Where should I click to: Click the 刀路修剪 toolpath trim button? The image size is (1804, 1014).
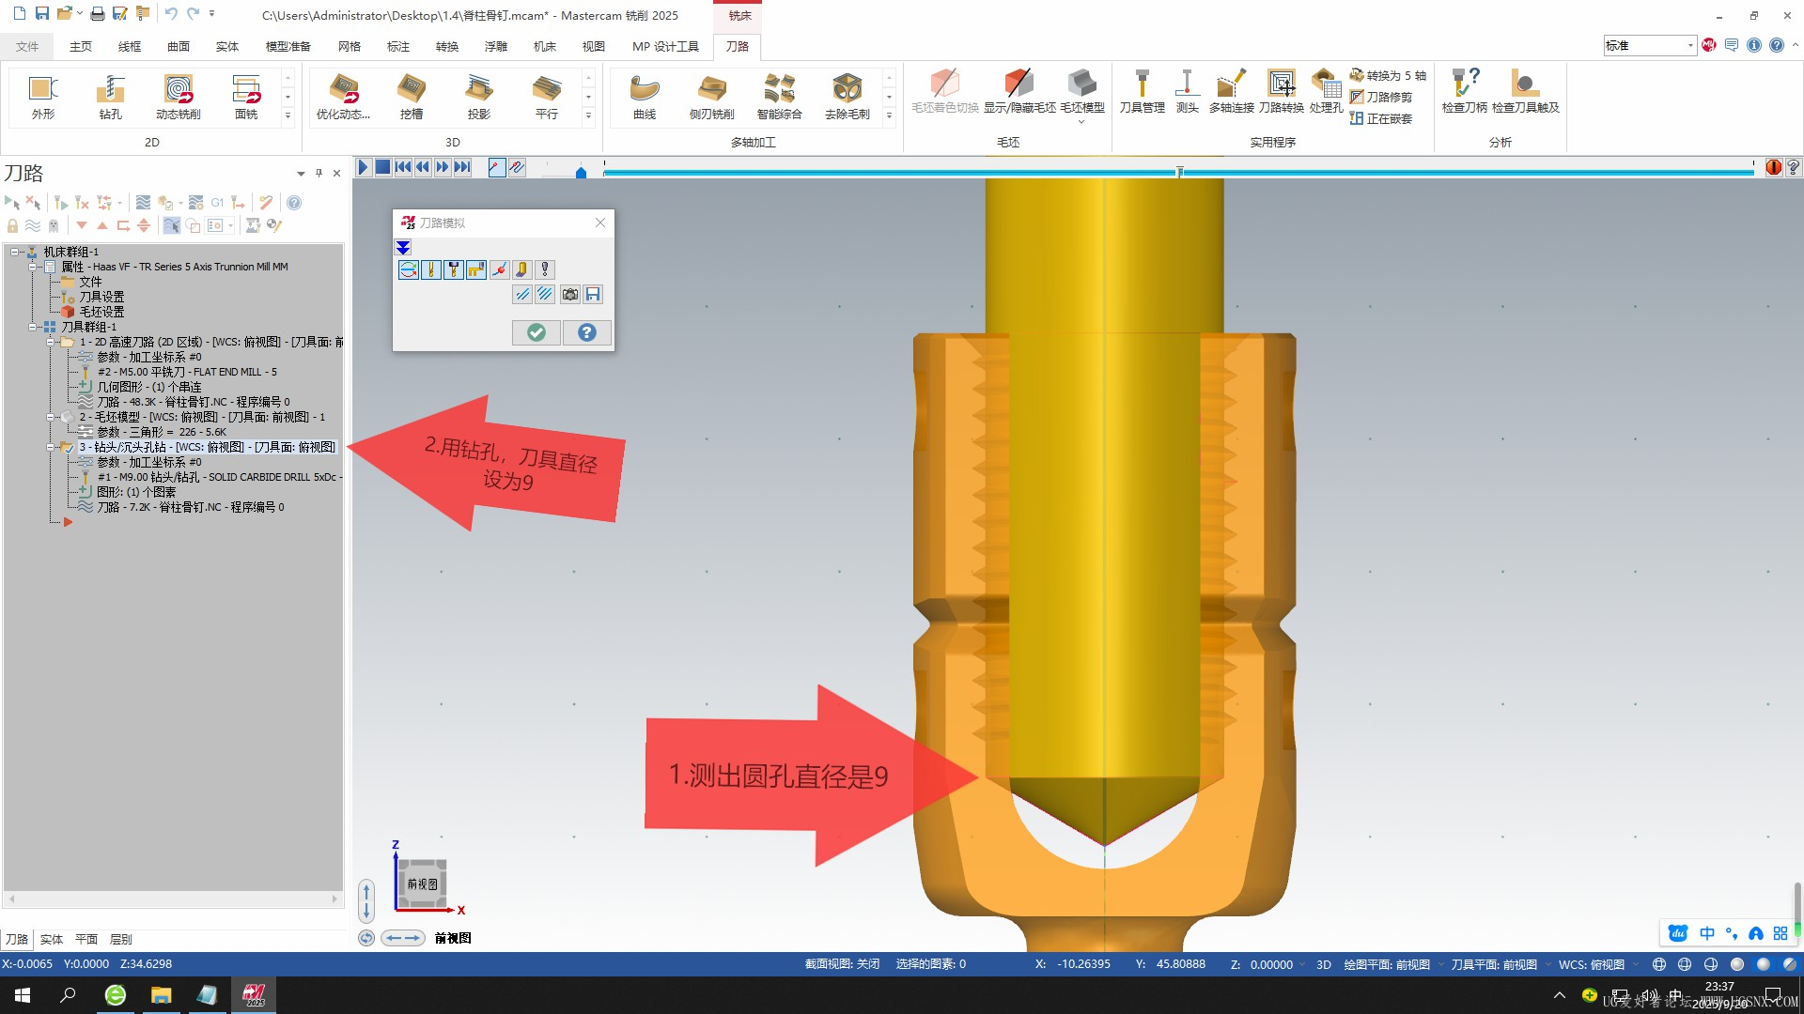[x=1381, y=97]
